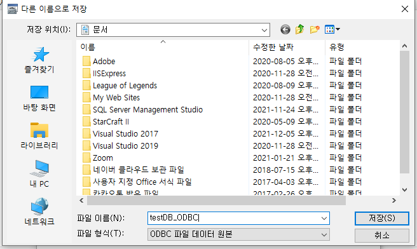Screen dimensions: 417x249
Task: Open 즐겨찾기 favorites shortcut
Action: 39,60
